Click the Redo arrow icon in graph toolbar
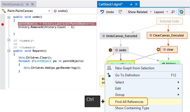 click(120, 12)
